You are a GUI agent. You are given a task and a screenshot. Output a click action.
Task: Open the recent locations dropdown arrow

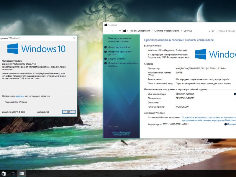(116, 31)
